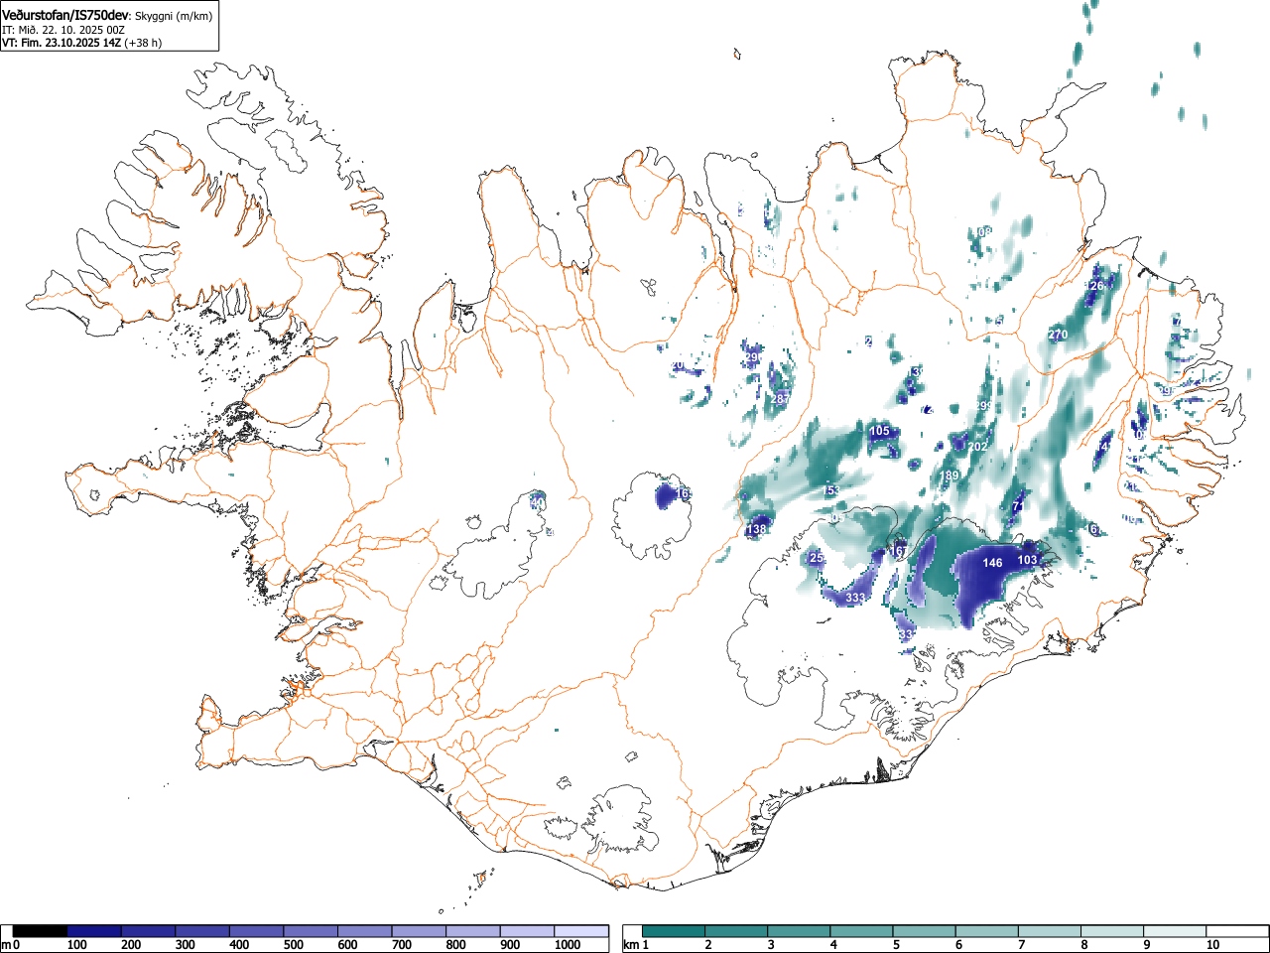Click the 105 visibility label on the map
The width and height of the screenshot is (1270, 953).
tap(879, 431)
